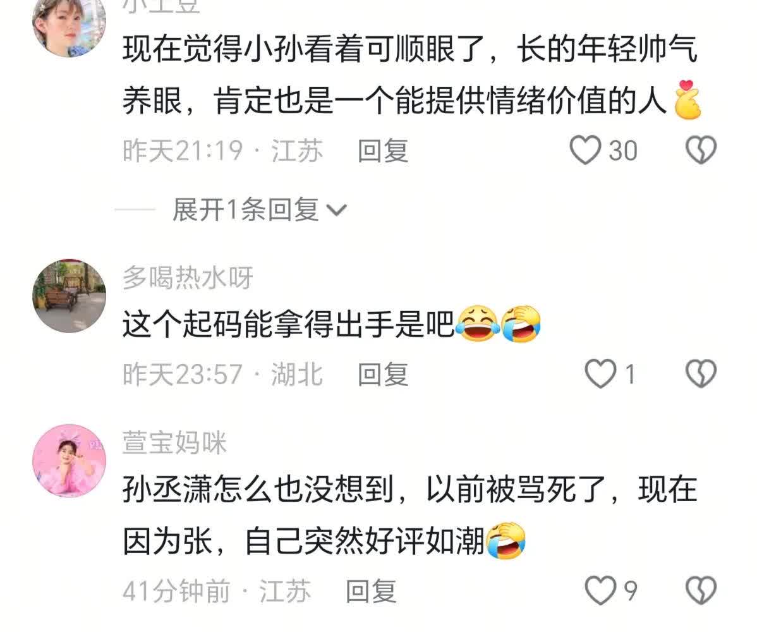Select the comment text 这个起码能拿得出手是吧
Viewport: 757px width, 632px height.
click(288, 324)
